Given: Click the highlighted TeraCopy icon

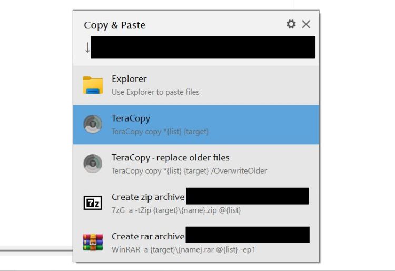Looking at the screenshot, I should click(x=93, y=124).
